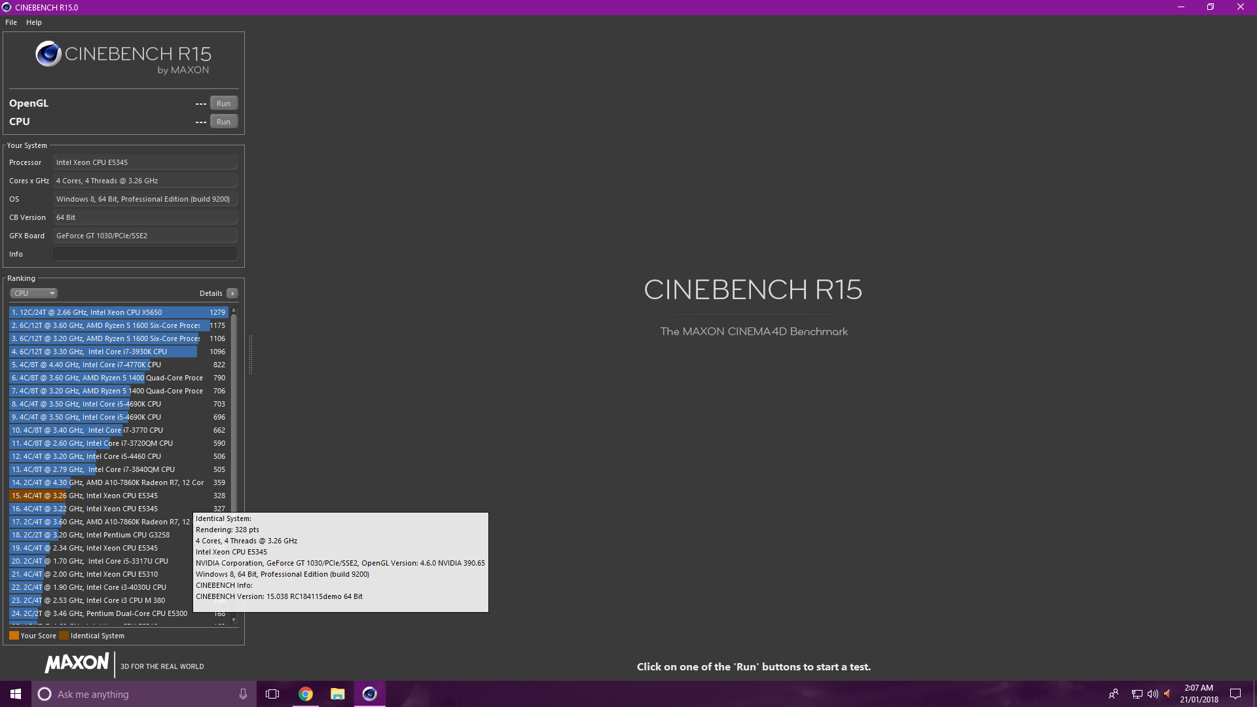Click the Cinebench title bar app icon
This screenshot has width=1257, height=707.
(7, 7)
